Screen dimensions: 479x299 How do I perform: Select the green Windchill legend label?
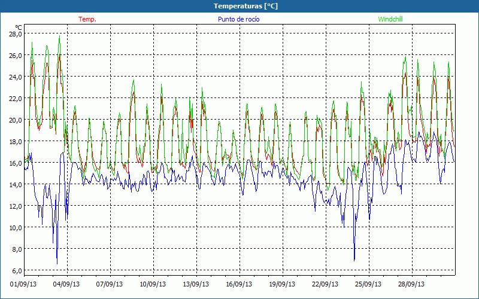click(390, 19)
